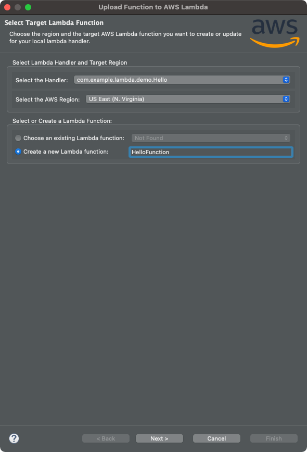Click the Next > button

[x=159, y=438]
